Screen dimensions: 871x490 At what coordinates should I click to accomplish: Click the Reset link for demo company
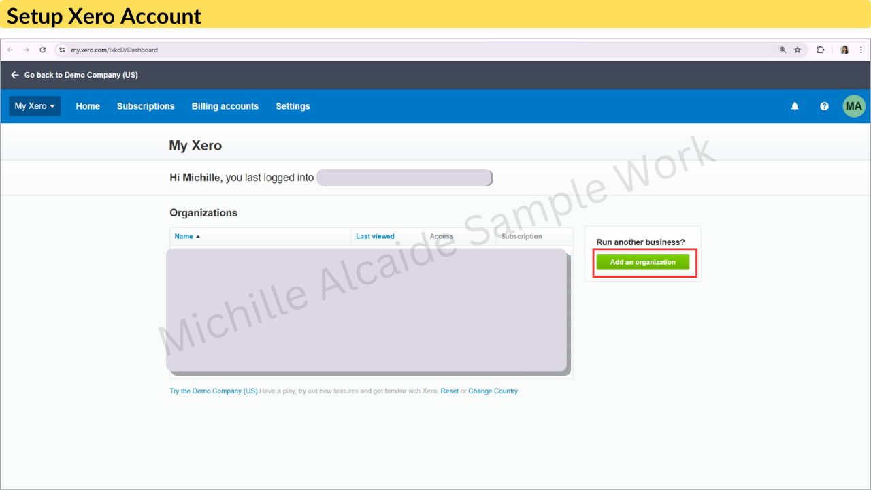point(450,391)
